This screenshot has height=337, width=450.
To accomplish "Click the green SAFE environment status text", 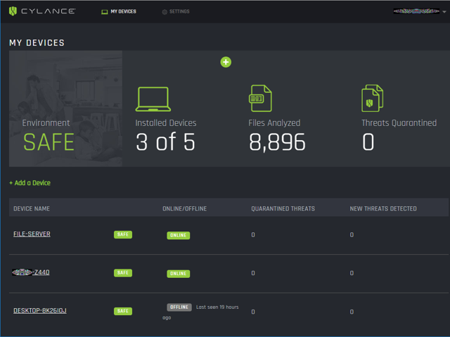I will (x=49, y=142).
